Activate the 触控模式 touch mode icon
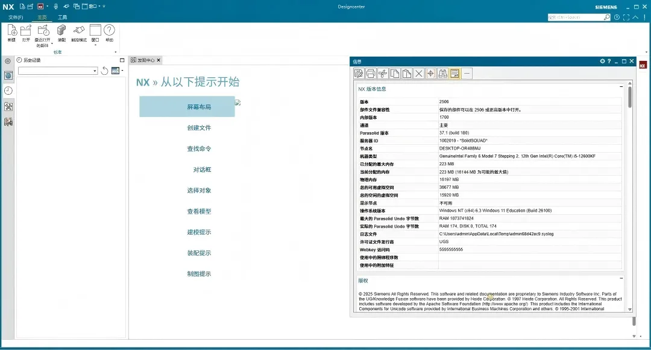 pyautogui.click(x=79, y=30)
